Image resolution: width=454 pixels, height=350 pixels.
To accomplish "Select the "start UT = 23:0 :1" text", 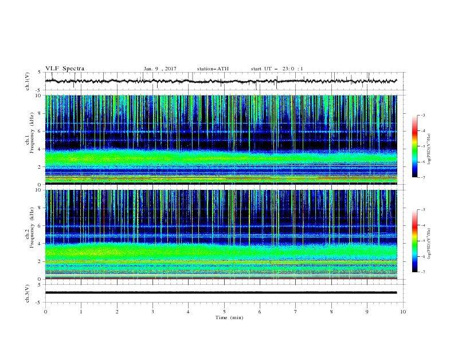I will point(277,69).
